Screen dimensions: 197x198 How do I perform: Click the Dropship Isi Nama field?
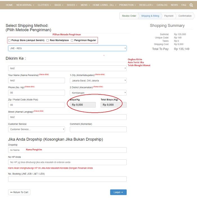pos(67,150)
